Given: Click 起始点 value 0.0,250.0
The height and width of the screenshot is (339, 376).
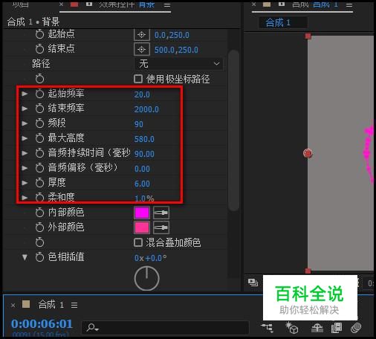Looking at the screenshot, I should [x=172, y=35].
